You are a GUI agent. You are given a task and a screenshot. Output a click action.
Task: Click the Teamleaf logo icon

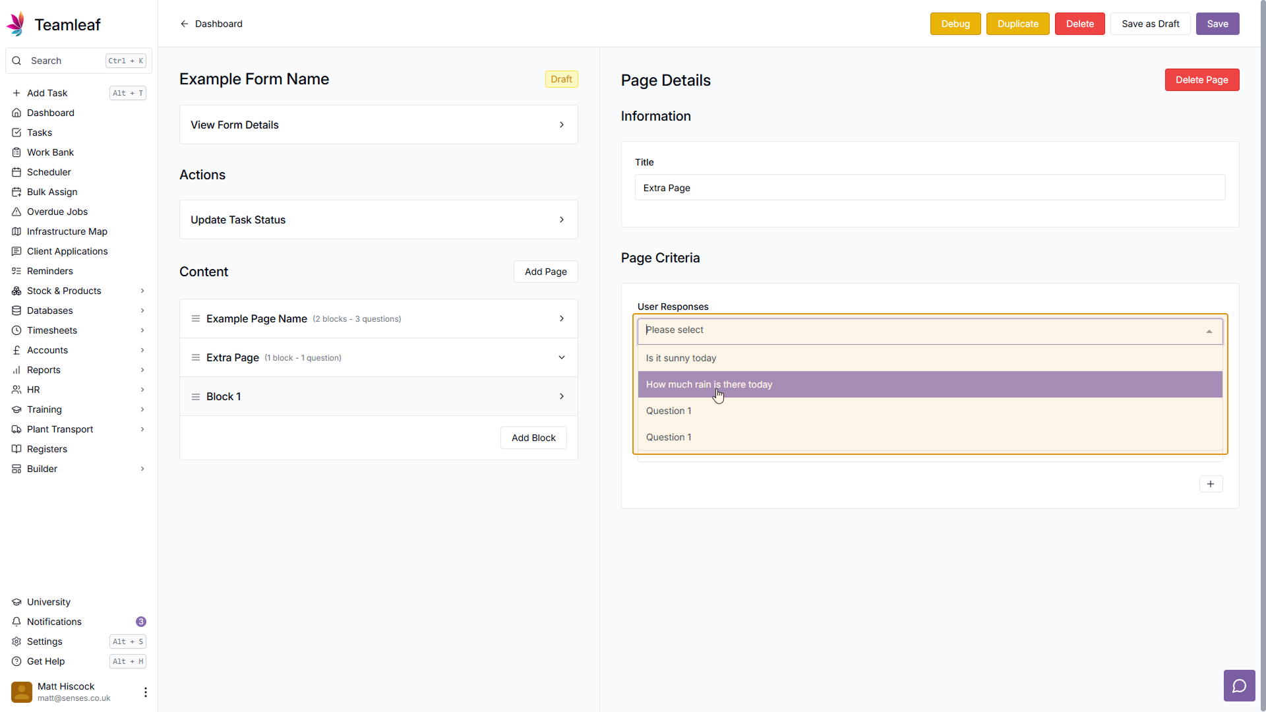[x=16, y=24]
